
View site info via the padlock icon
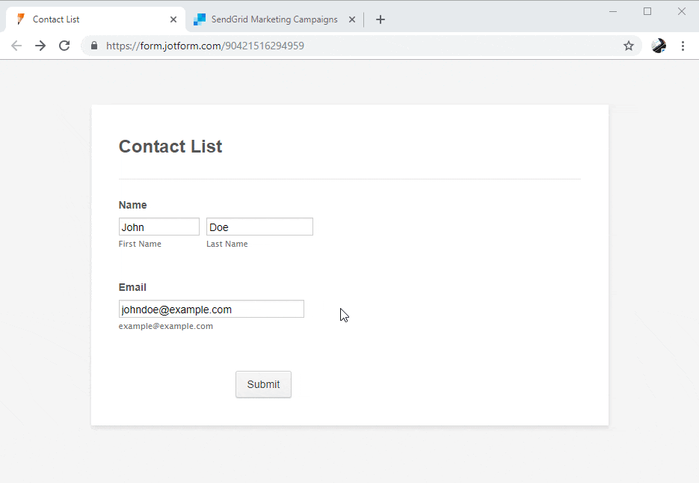pyautogui.click(x=94, y=46)
